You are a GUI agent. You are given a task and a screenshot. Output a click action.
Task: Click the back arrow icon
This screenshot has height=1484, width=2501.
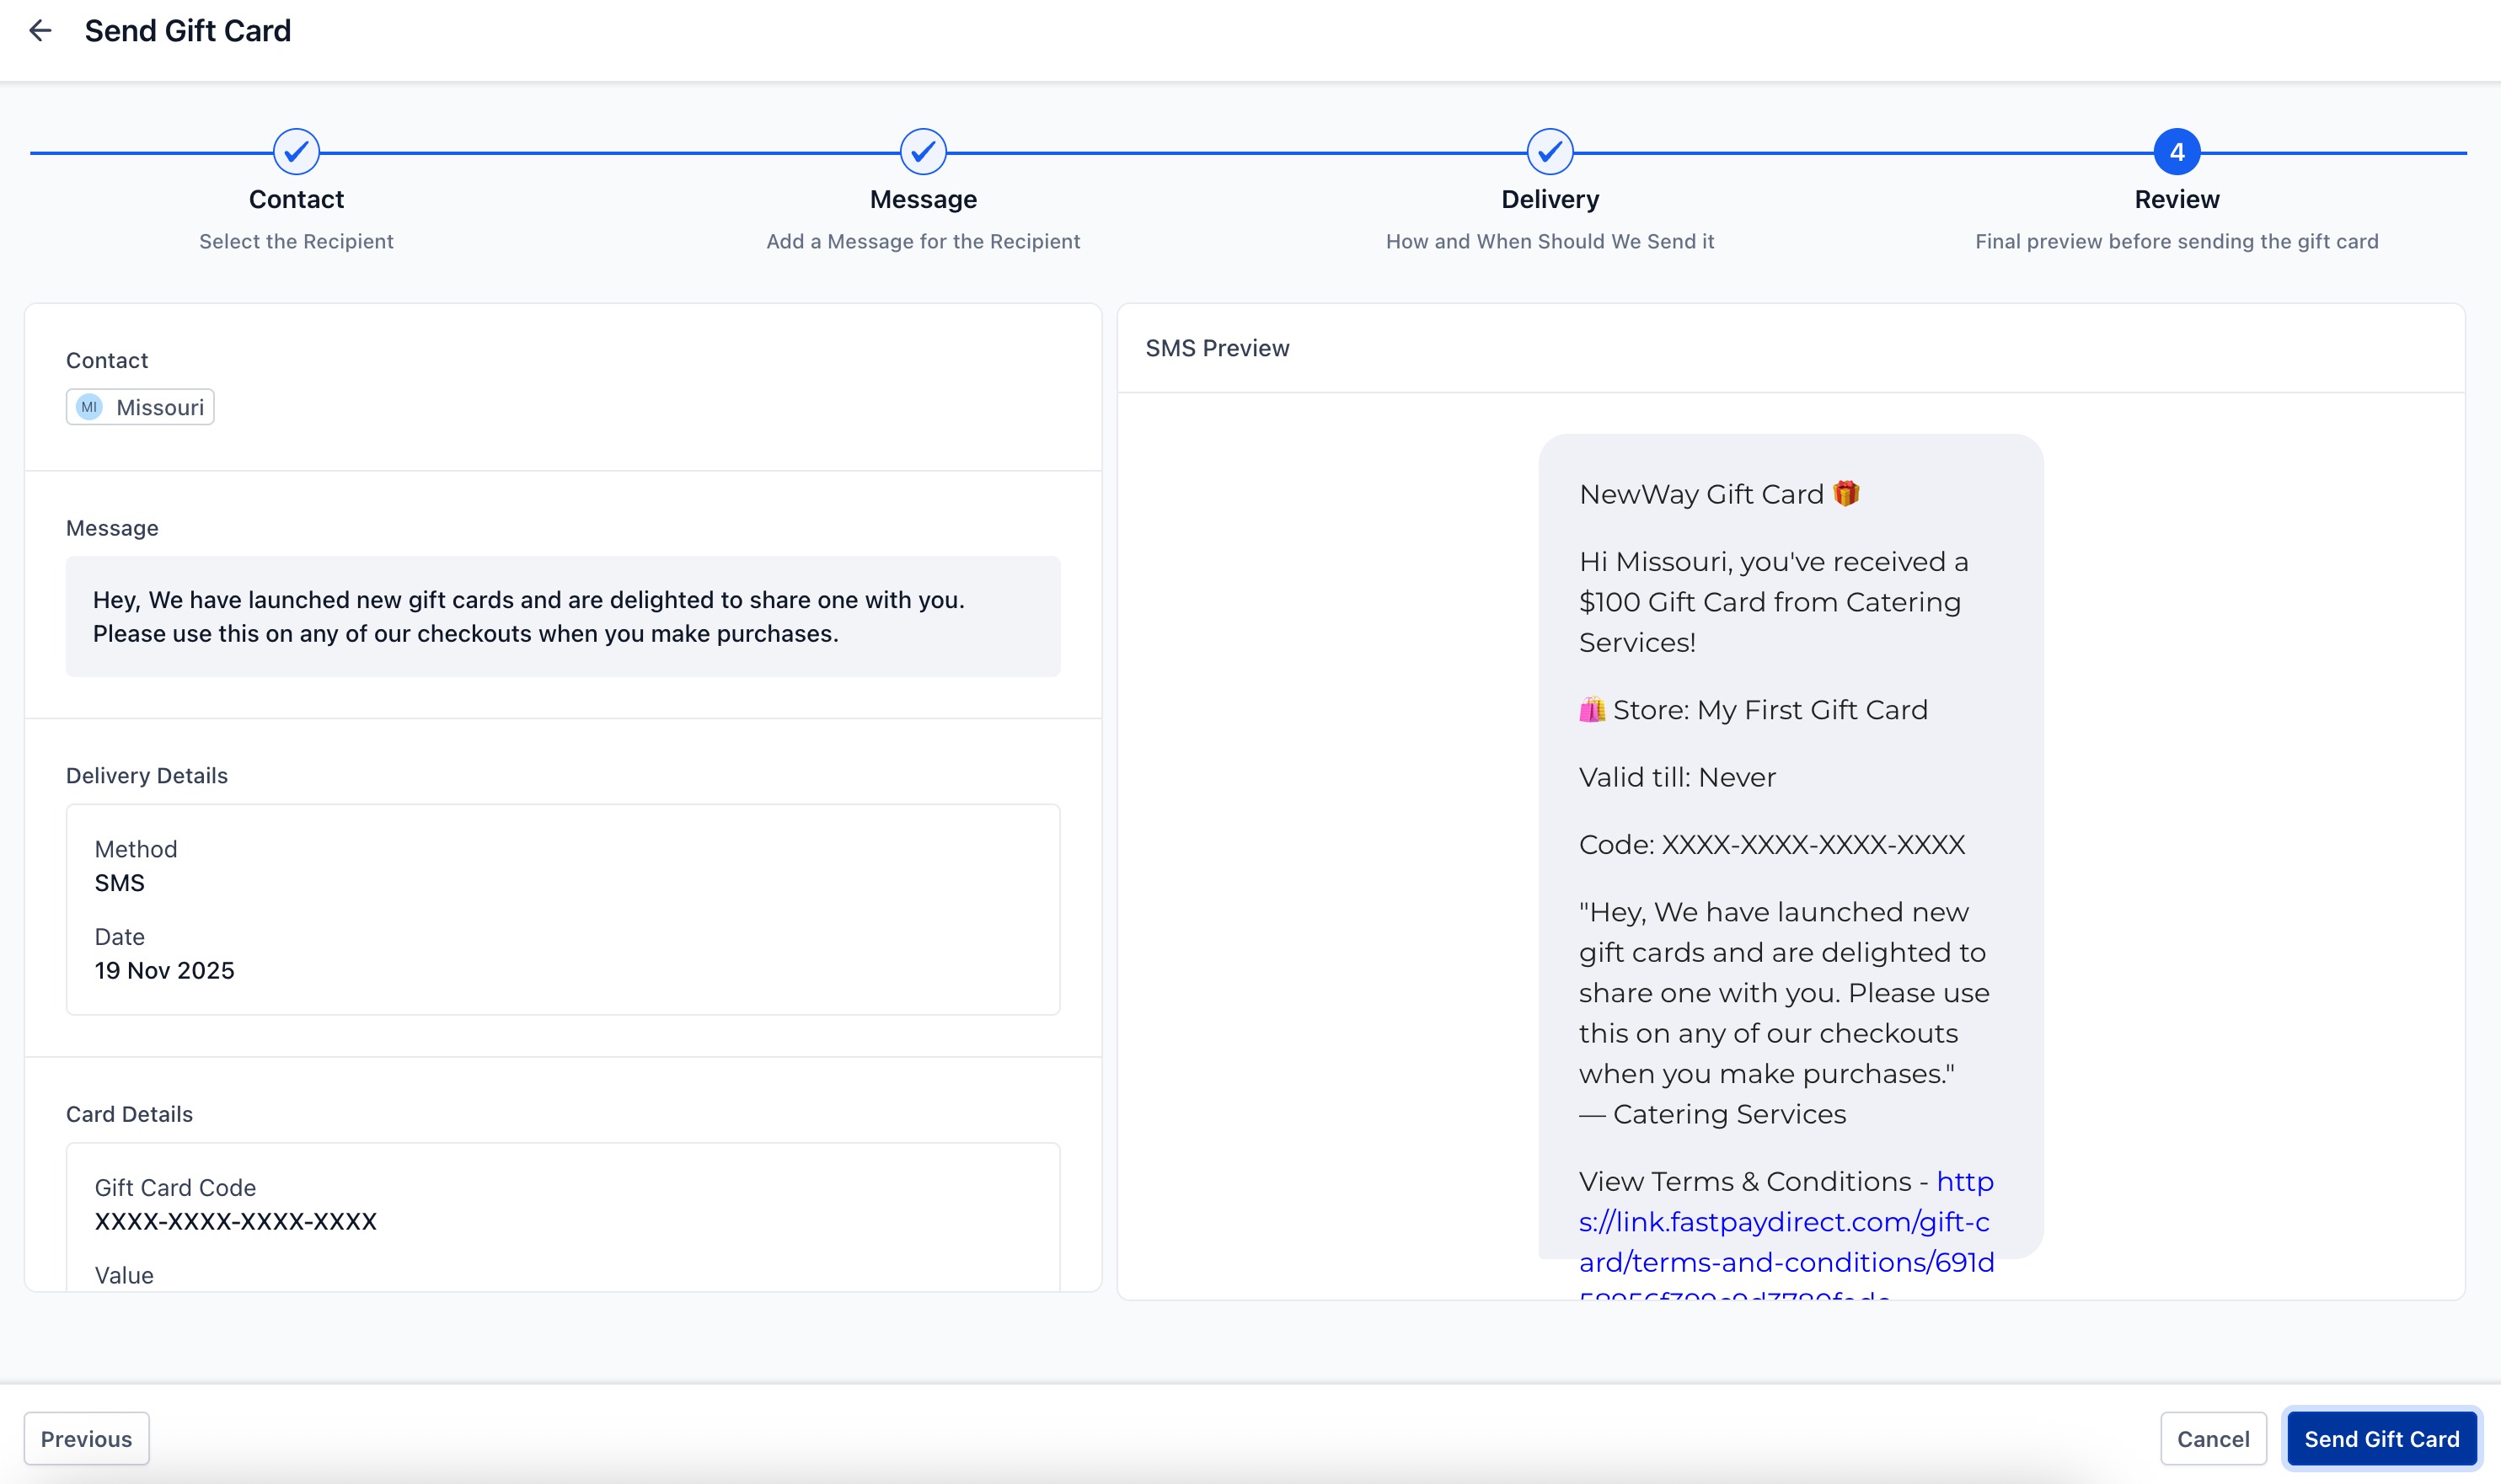pos(40,31)
